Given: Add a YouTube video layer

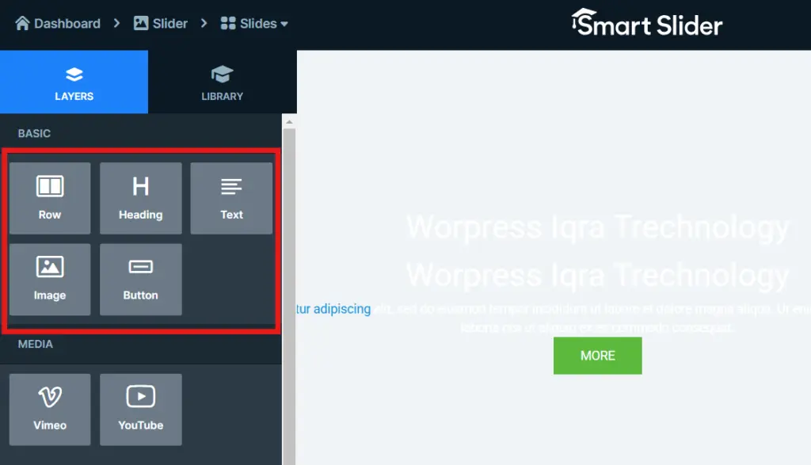Looking at the screenshot, I should coord(140,409).
